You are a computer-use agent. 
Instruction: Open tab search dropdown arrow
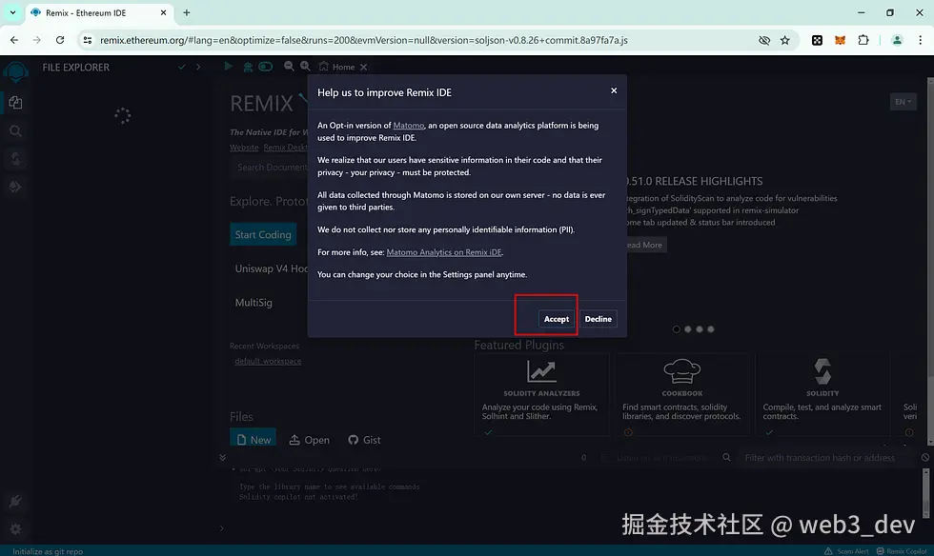[x=12, y=12]
